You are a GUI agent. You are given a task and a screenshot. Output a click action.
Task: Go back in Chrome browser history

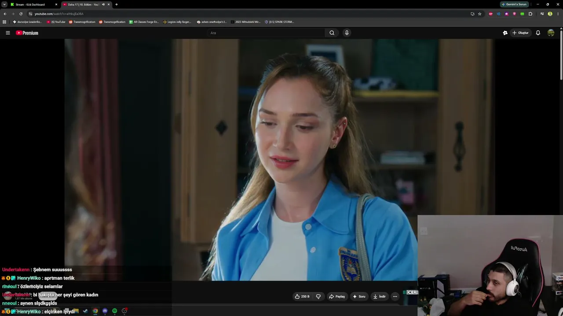pyautogui.click(x=5, y=14)
